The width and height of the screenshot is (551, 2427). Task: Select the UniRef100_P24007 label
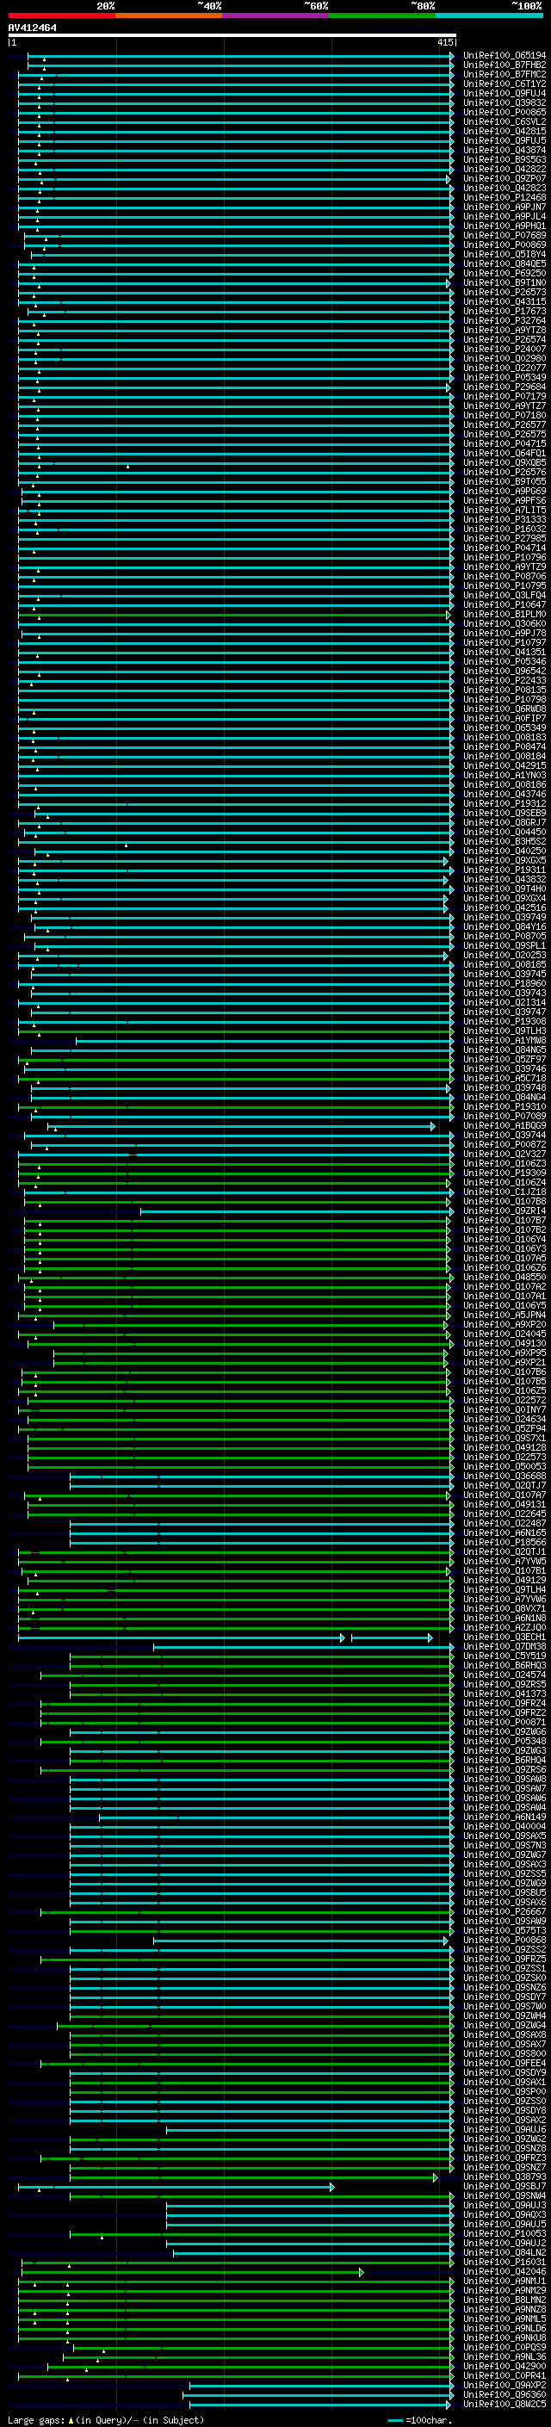[504, 350]
